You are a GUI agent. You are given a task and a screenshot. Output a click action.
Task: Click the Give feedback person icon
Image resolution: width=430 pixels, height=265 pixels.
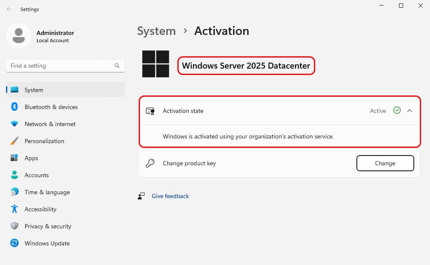(x=141, y=196)
